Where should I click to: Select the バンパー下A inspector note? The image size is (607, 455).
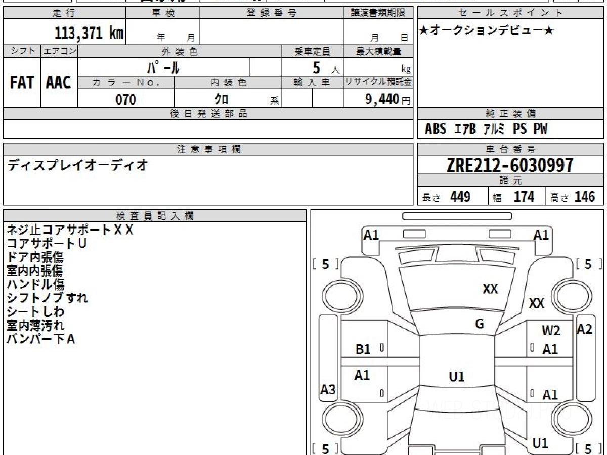click(41, 339)
